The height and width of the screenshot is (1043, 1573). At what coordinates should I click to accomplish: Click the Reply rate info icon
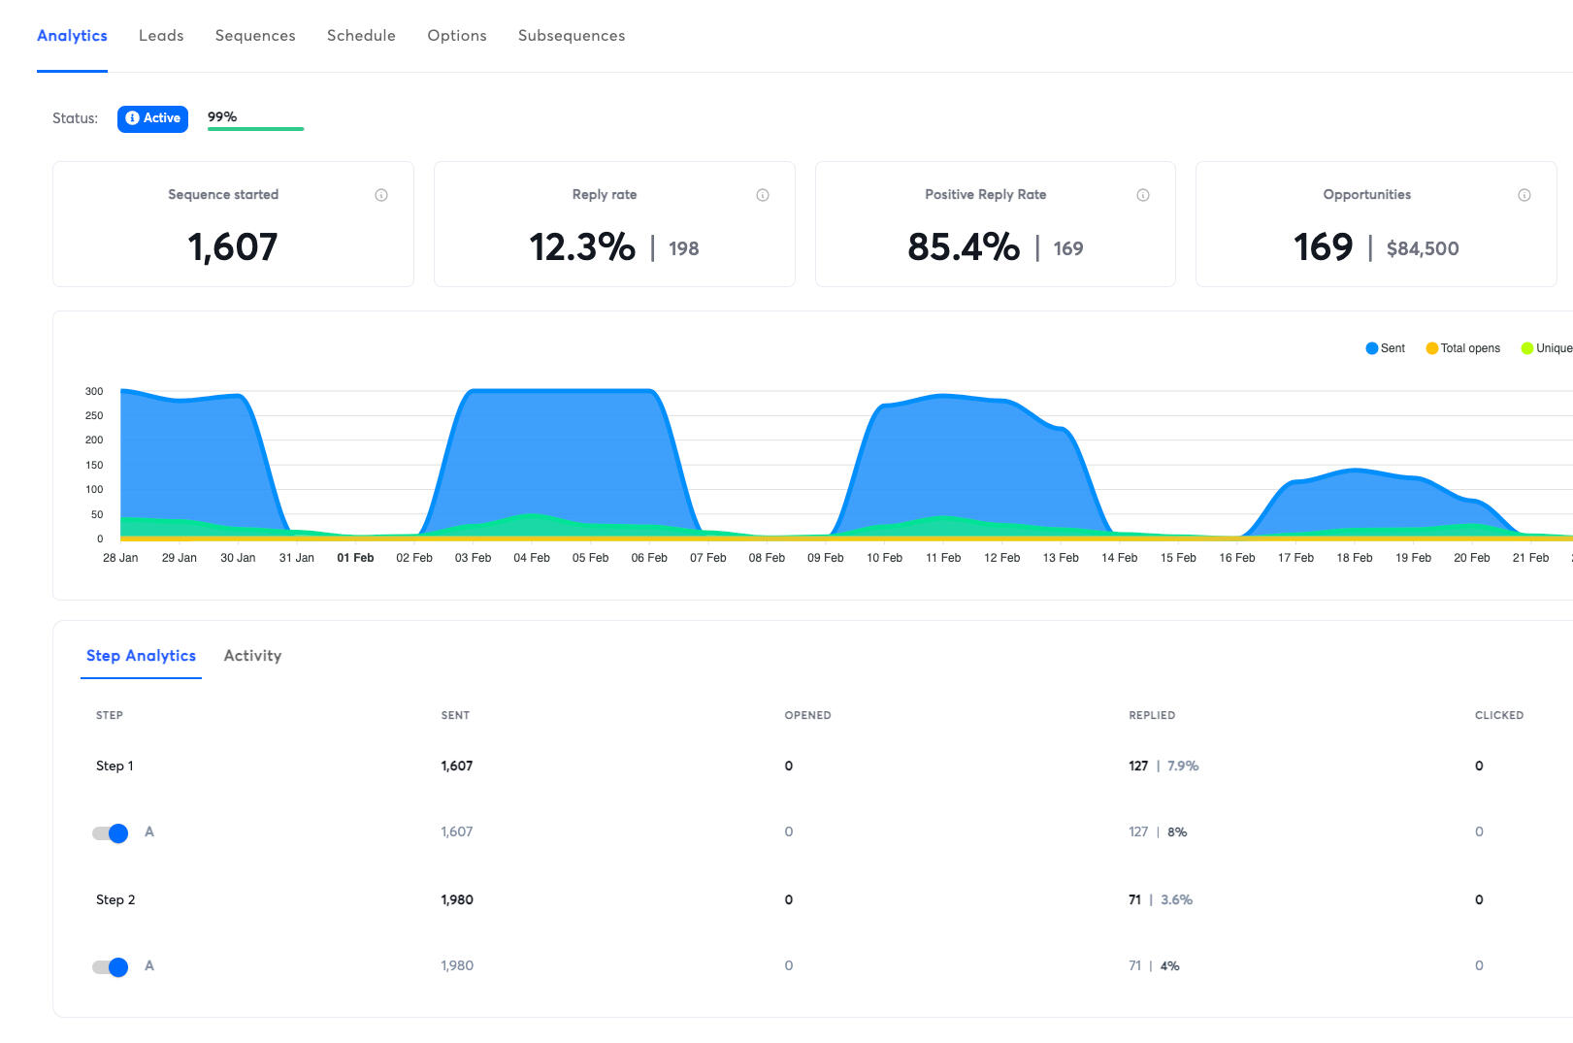click(x=763, y=195)
